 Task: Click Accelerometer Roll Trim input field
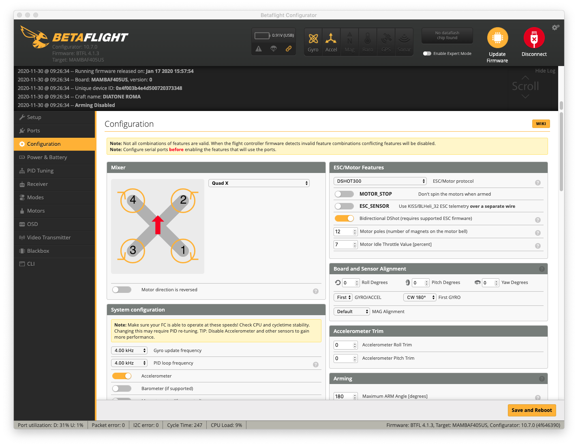345,345
